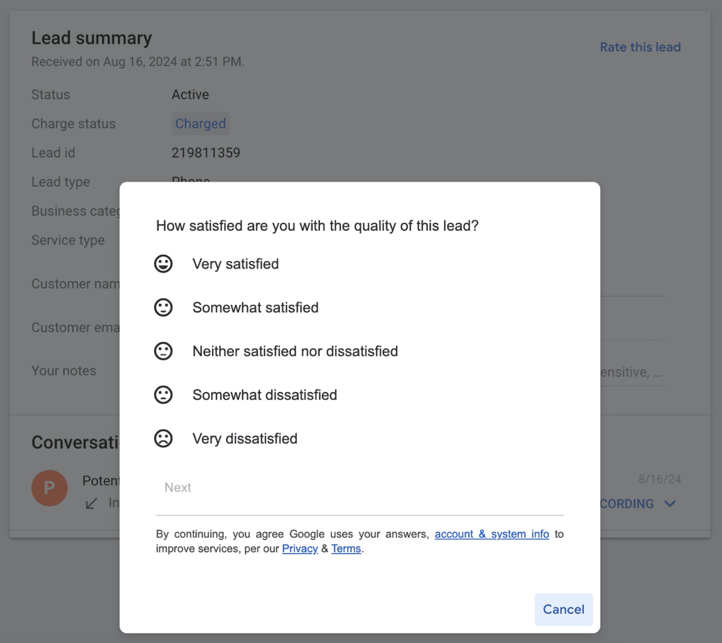The height and width of the screenshot is (643, 722).
Task: Click the somewhat dissatisfied face icon
Action: [x=163, y=395]
